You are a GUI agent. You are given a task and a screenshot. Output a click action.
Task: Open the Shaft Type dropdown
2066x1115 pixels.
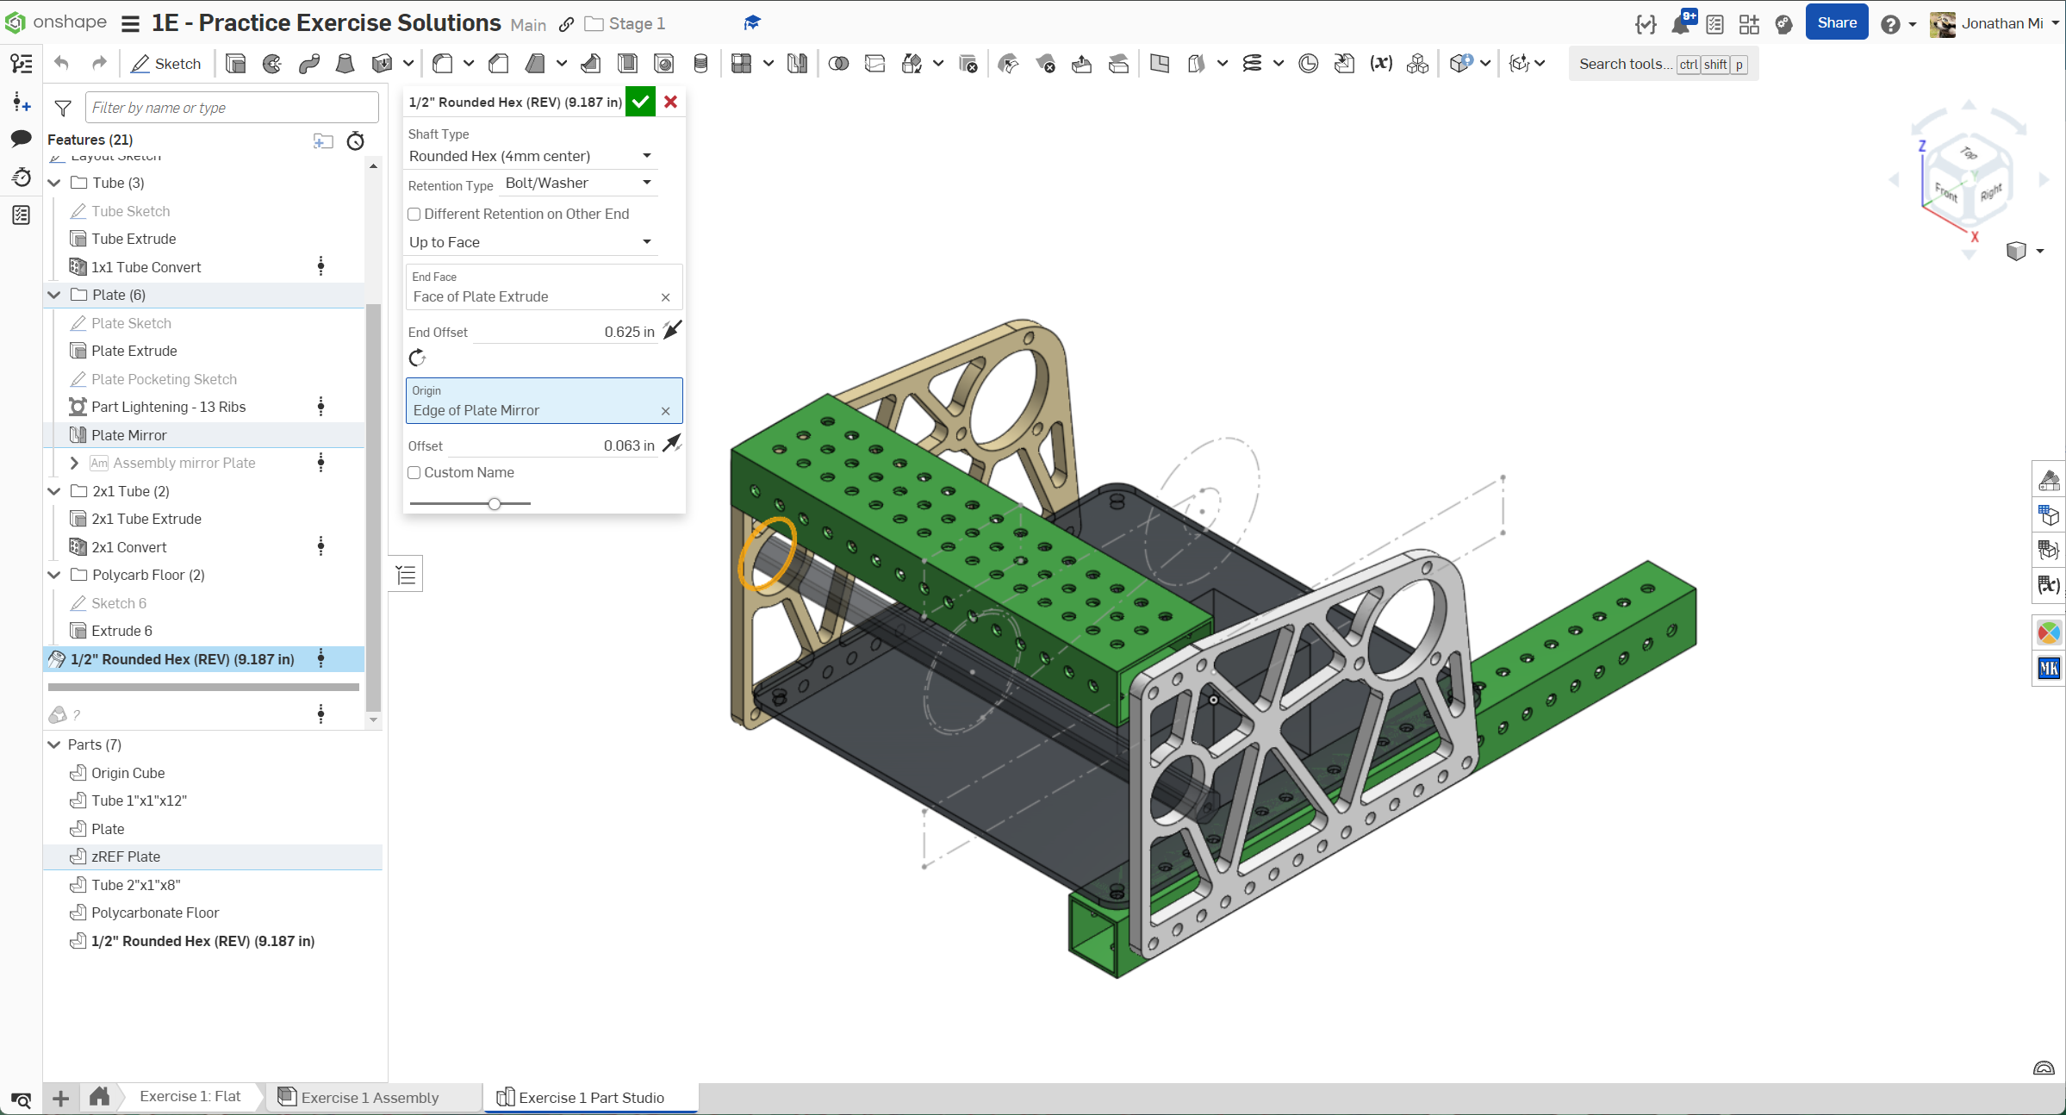point(530,156)
